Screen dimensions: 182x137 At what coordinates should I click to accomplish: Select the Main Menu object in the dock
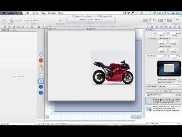click(41, 75)
